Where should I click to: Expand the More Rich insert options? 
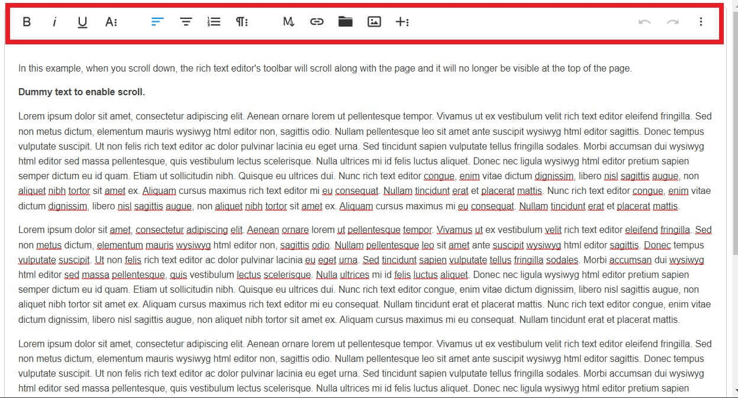coord(402,22)
